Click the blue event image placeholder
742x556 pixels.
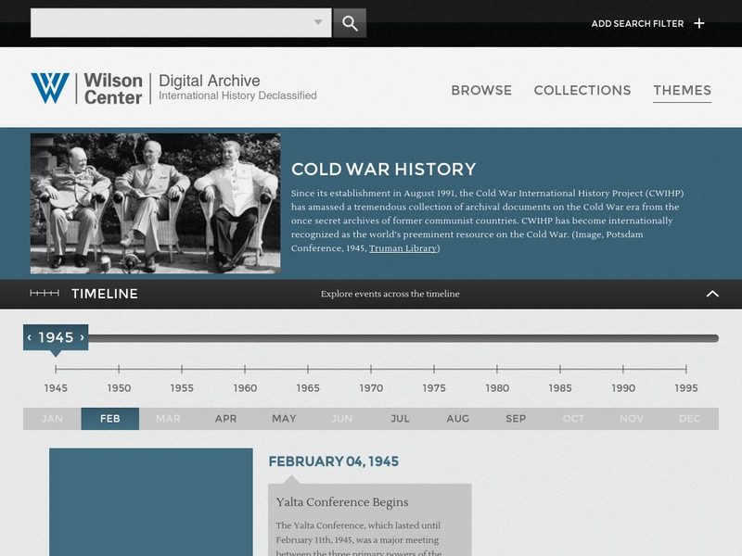coord(151,502)
